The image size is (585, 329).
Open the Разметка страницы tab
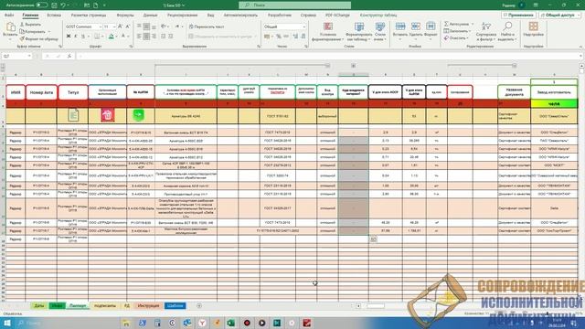[x=89, y=16]
